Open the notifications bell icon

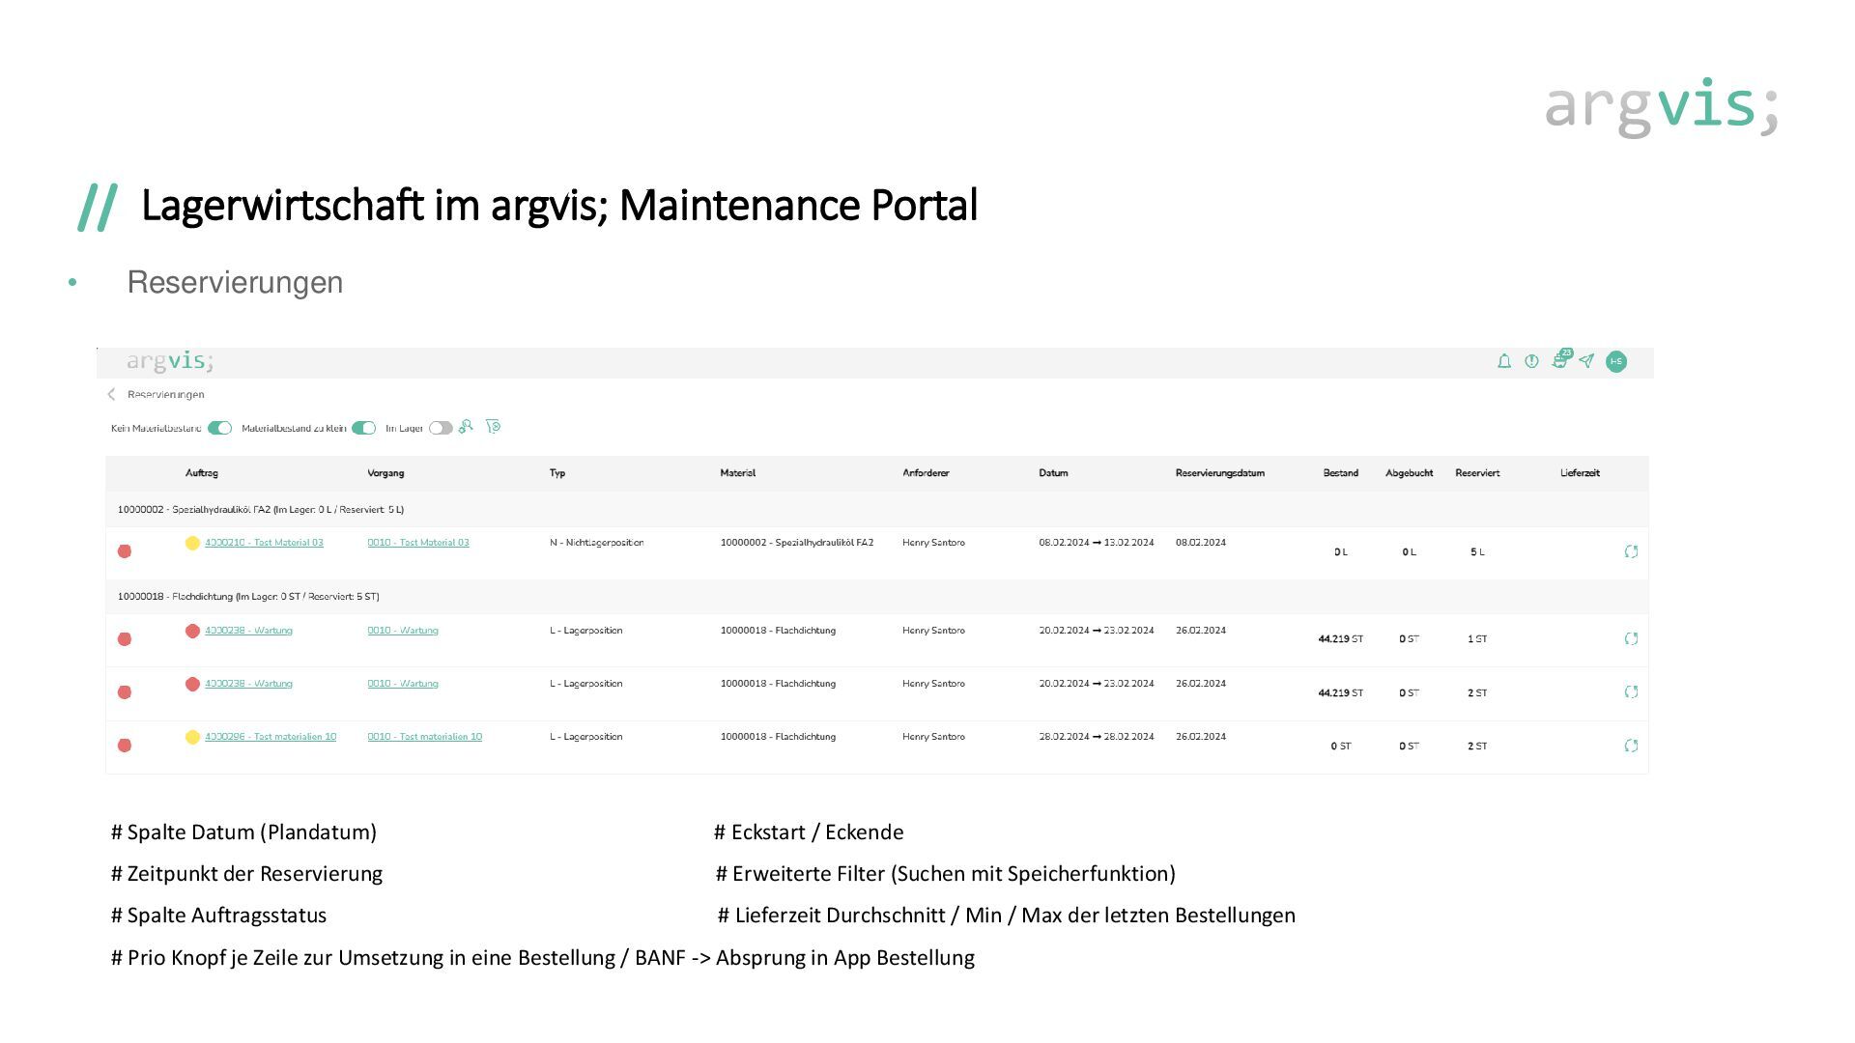click(1504, 361)
